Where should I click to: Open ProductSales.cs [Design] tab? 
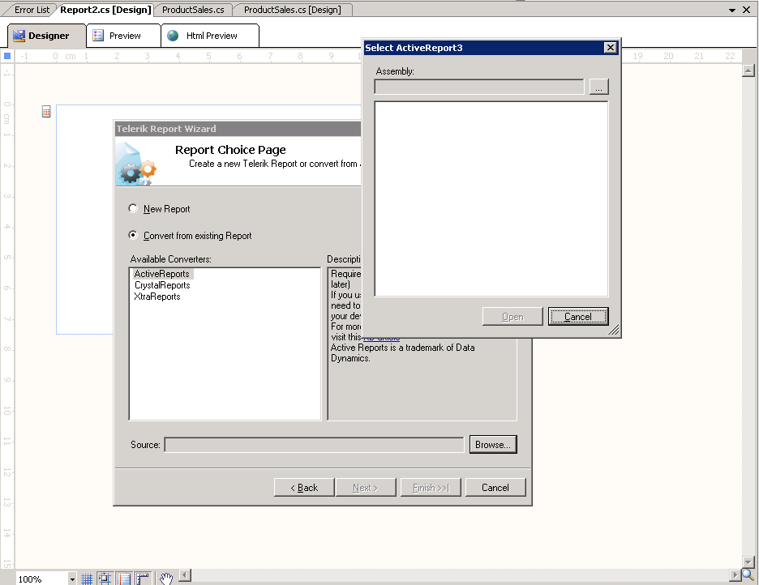293,10
